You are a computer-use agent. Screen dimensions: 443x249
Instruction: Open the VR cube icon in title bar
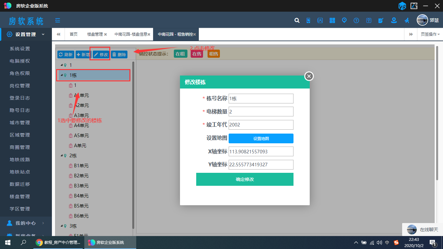[402, 6]
